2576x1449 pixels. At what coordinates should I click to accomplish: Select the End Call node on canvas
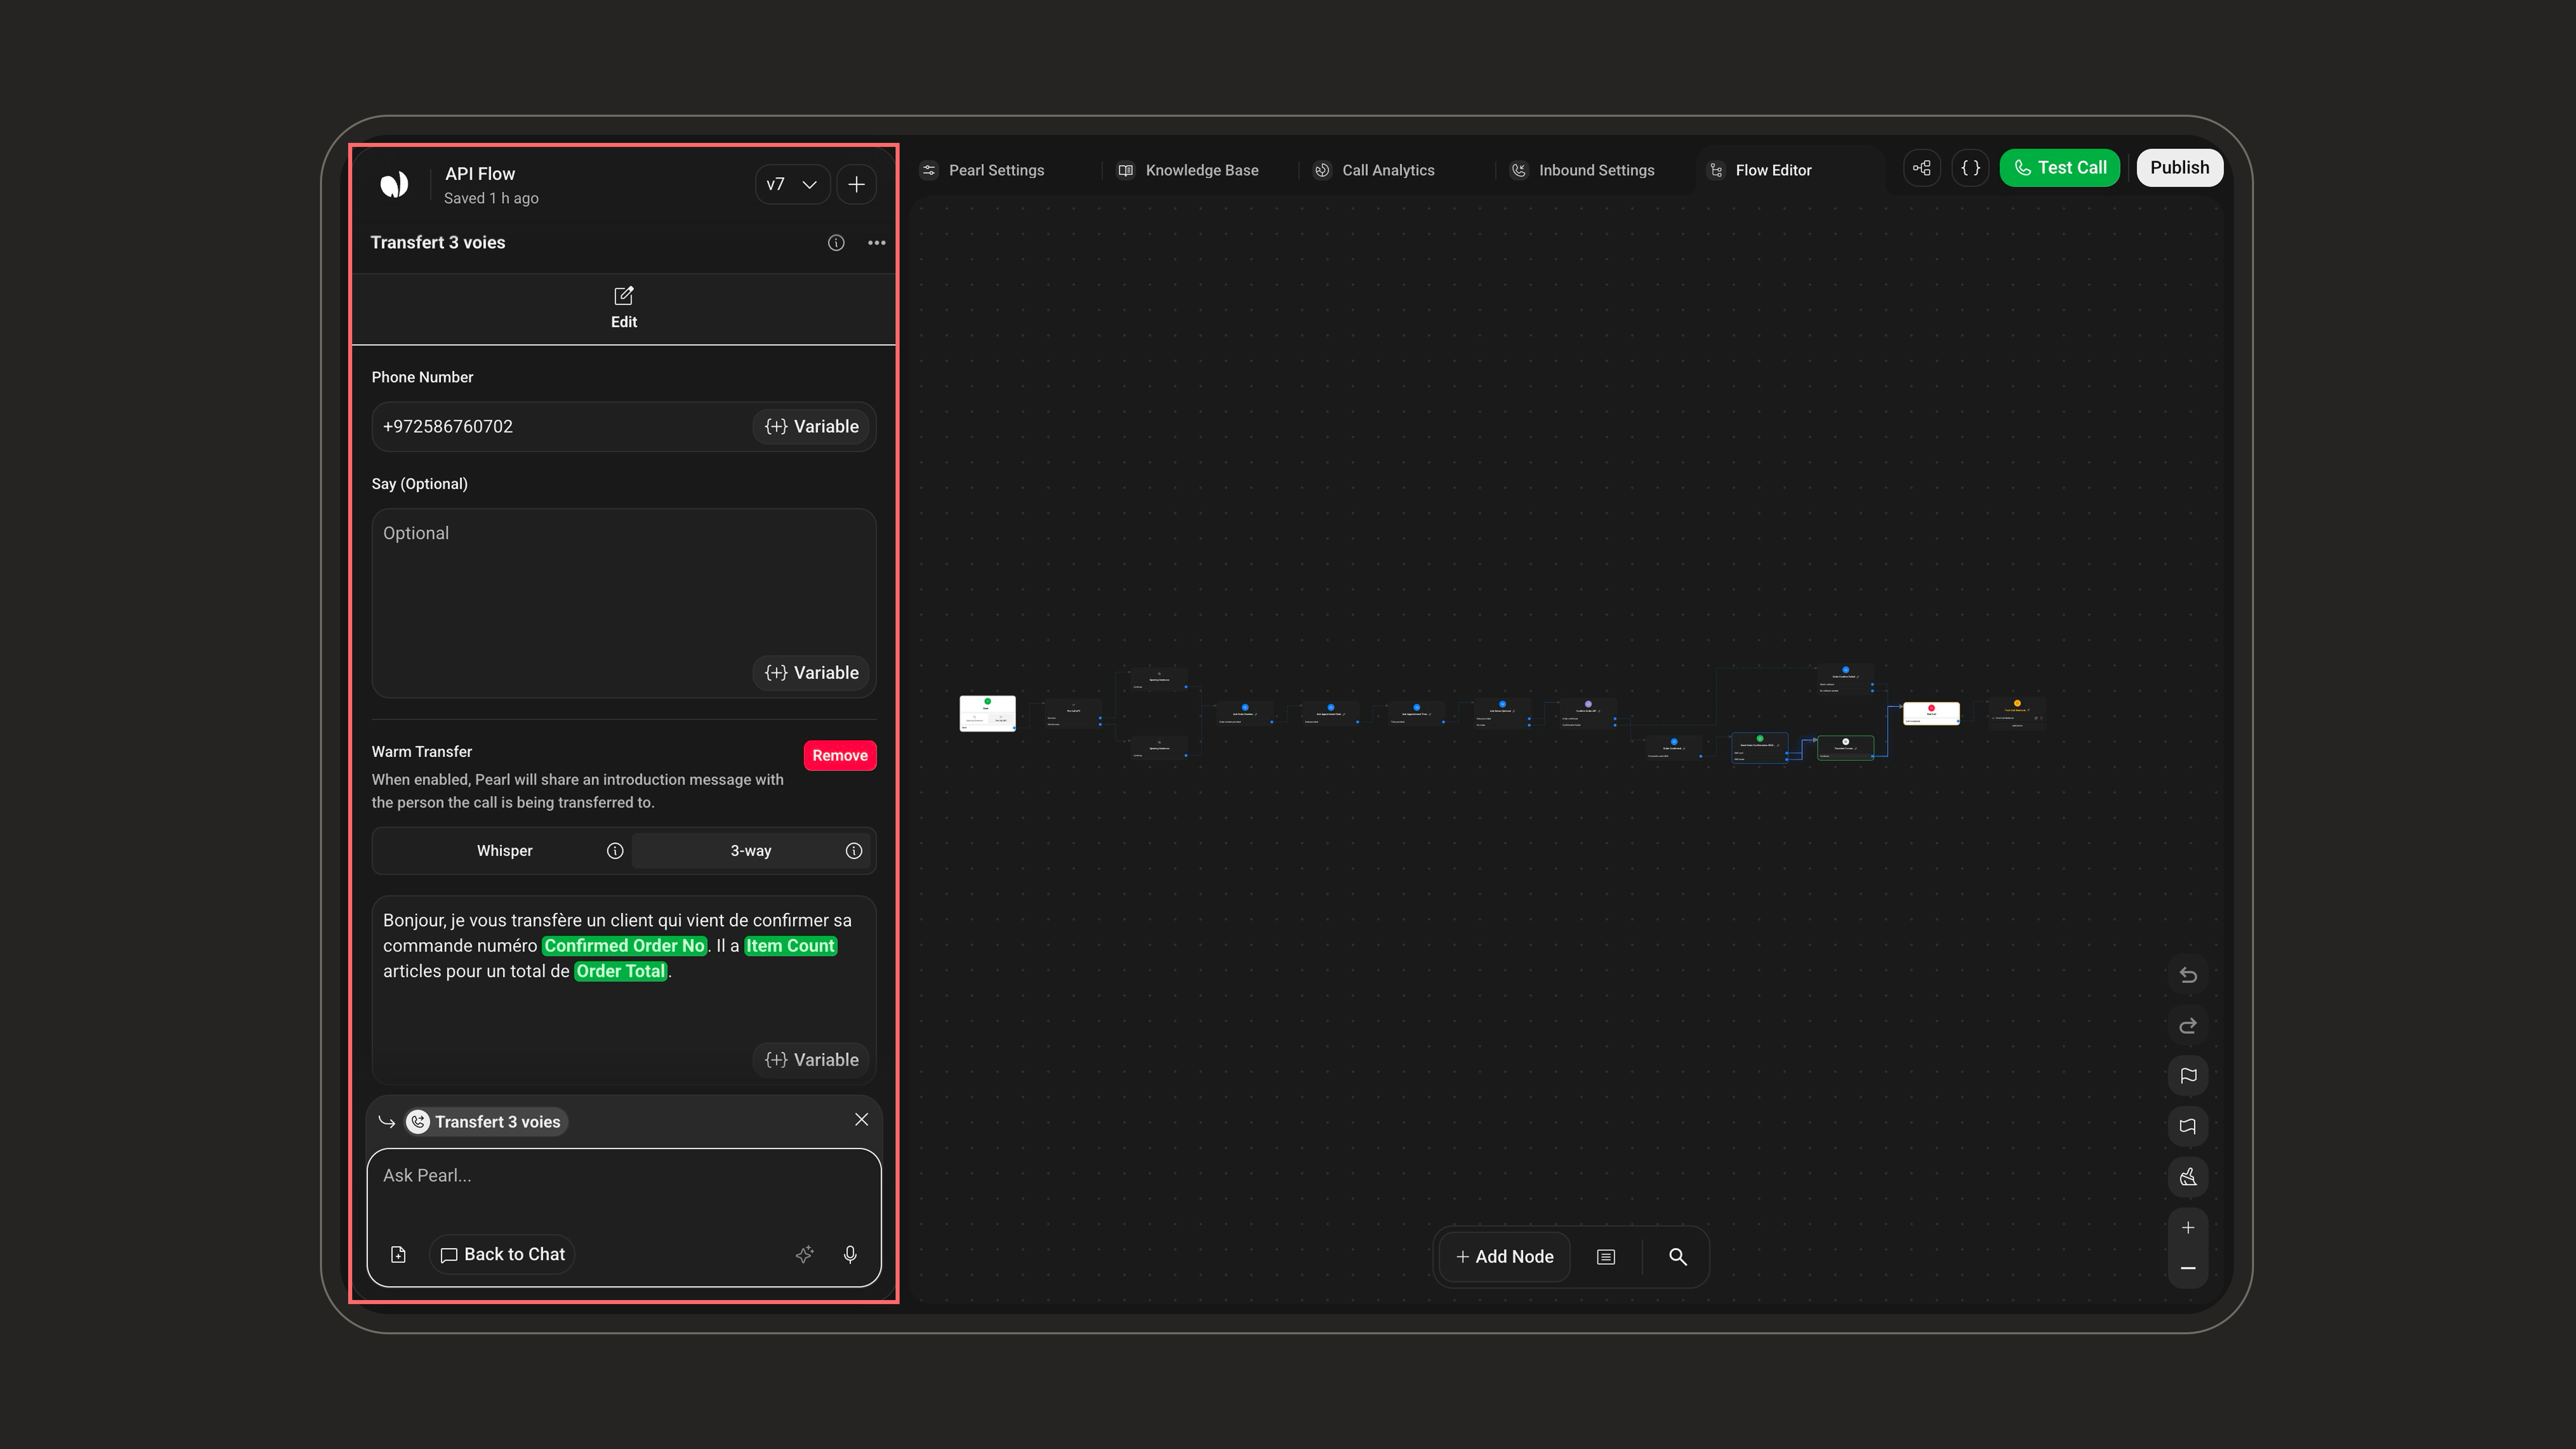(1931, 713)
